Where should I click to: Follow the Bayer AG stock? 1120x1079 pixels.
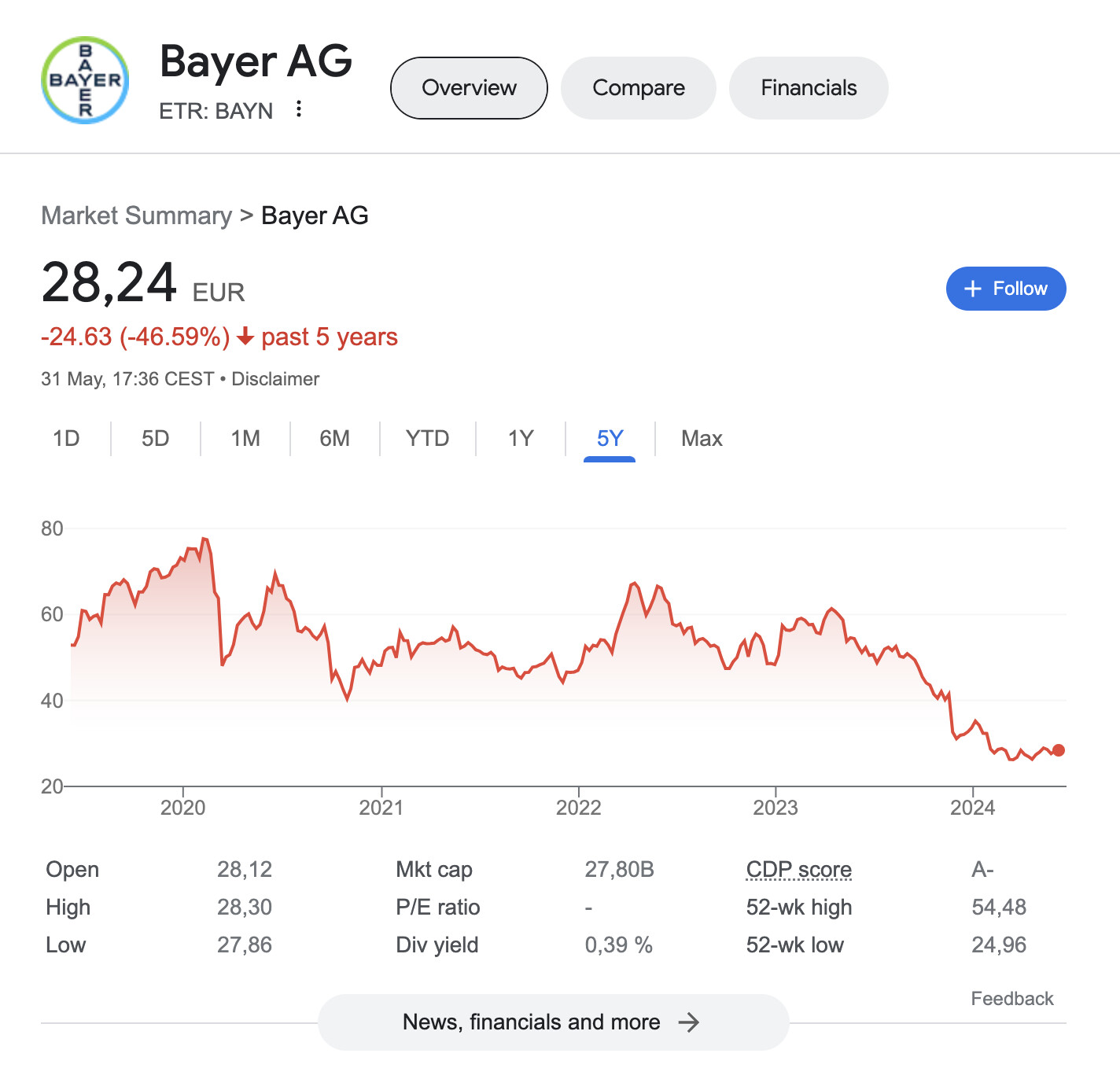tap(1006, 289)
